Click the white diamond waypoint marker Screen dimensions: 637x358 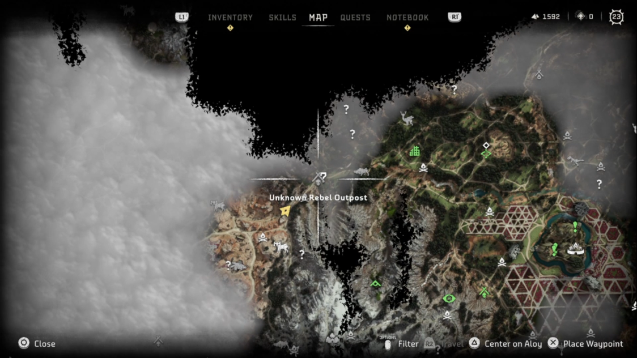486,146
